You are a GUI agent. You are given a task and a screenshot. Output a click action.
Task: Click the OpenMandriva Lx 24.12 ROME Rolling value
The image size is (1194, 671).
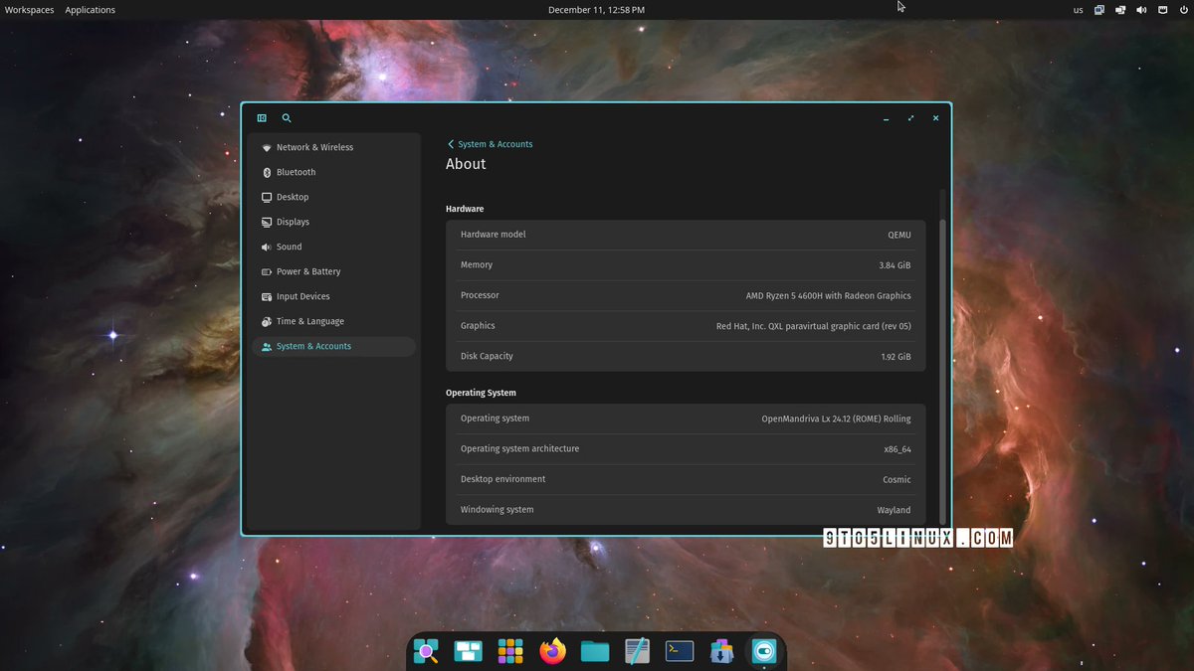(x=836, y=419)
